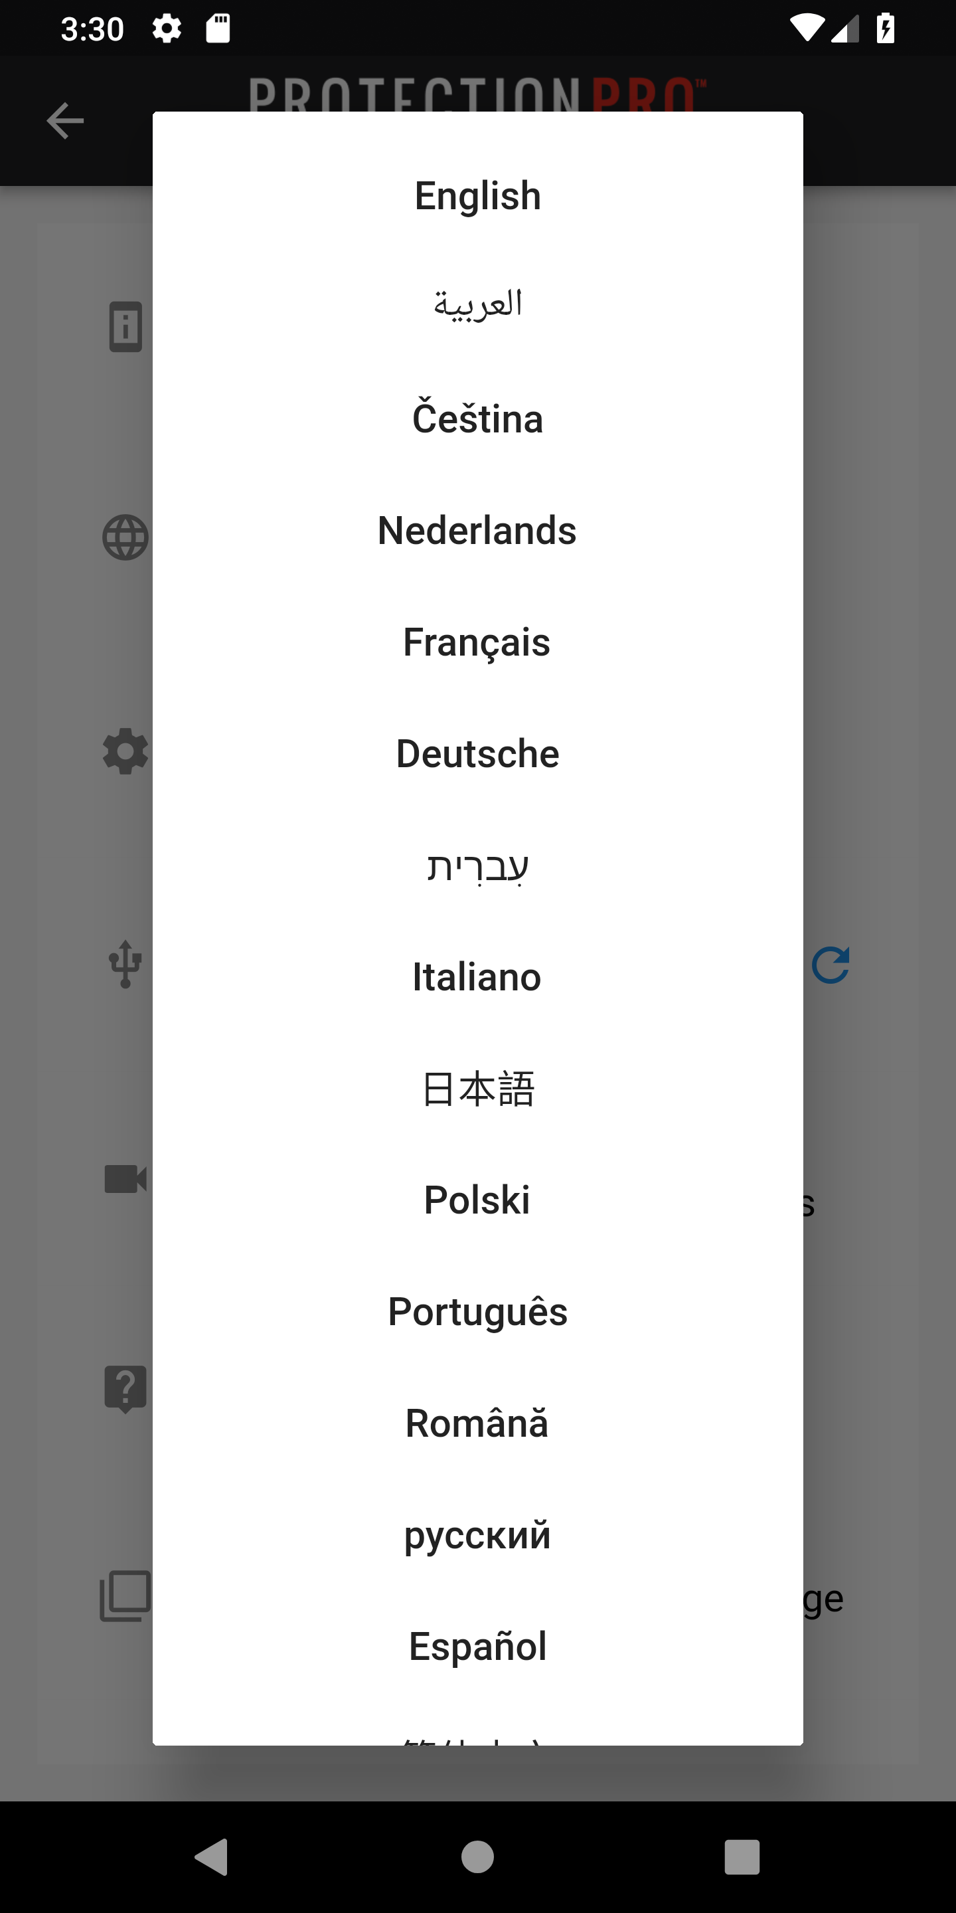Select the Japanese language option
This screenshot has width=956, height=1913.
(477, 1089)
